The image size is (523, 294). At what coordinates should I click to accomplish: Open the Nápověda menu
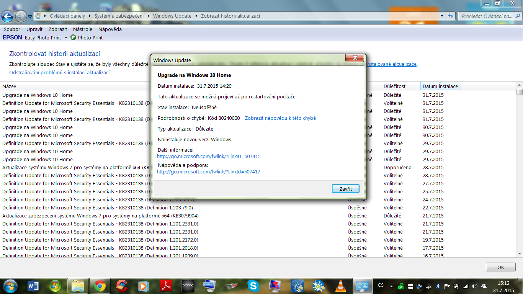pos(110,29)
